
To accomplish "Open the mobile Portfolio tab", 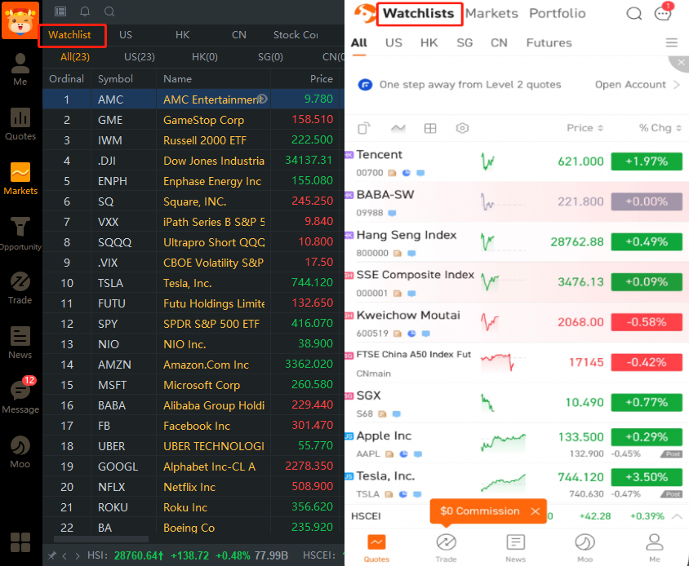I will 558,14.
